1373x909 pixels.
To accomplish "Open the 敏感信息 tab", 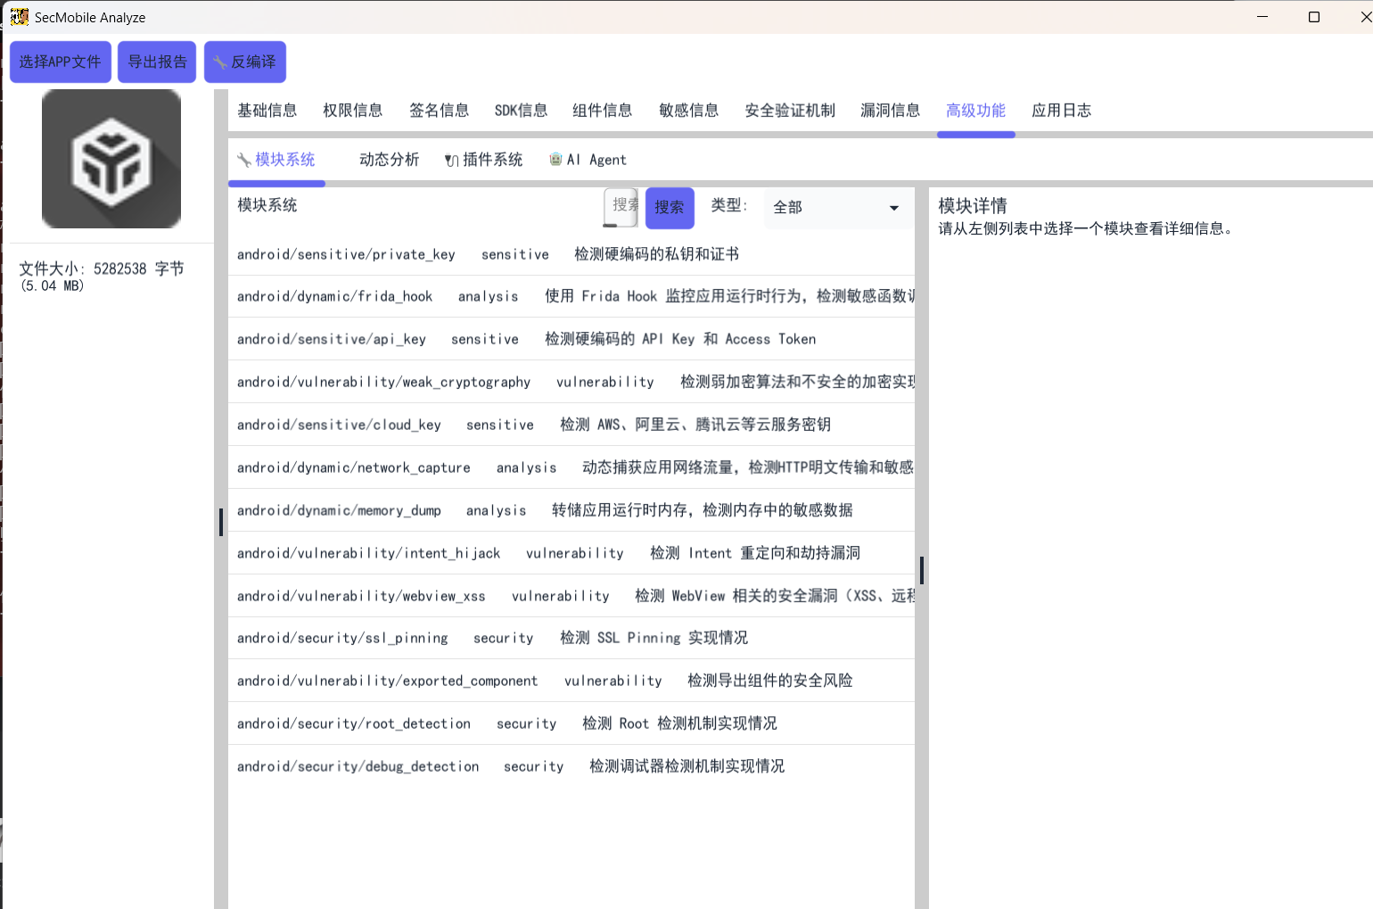I will 688,110.
